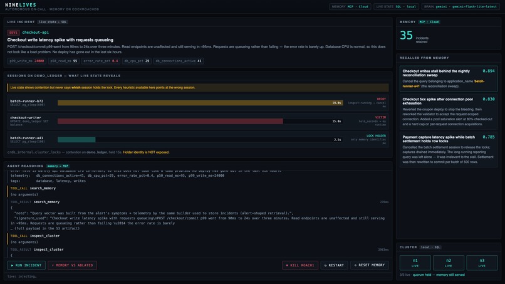The height and width of the screenshot is (284, 505).
Task: Click the KILL ROACH1 button
Action: coord(300,265)
